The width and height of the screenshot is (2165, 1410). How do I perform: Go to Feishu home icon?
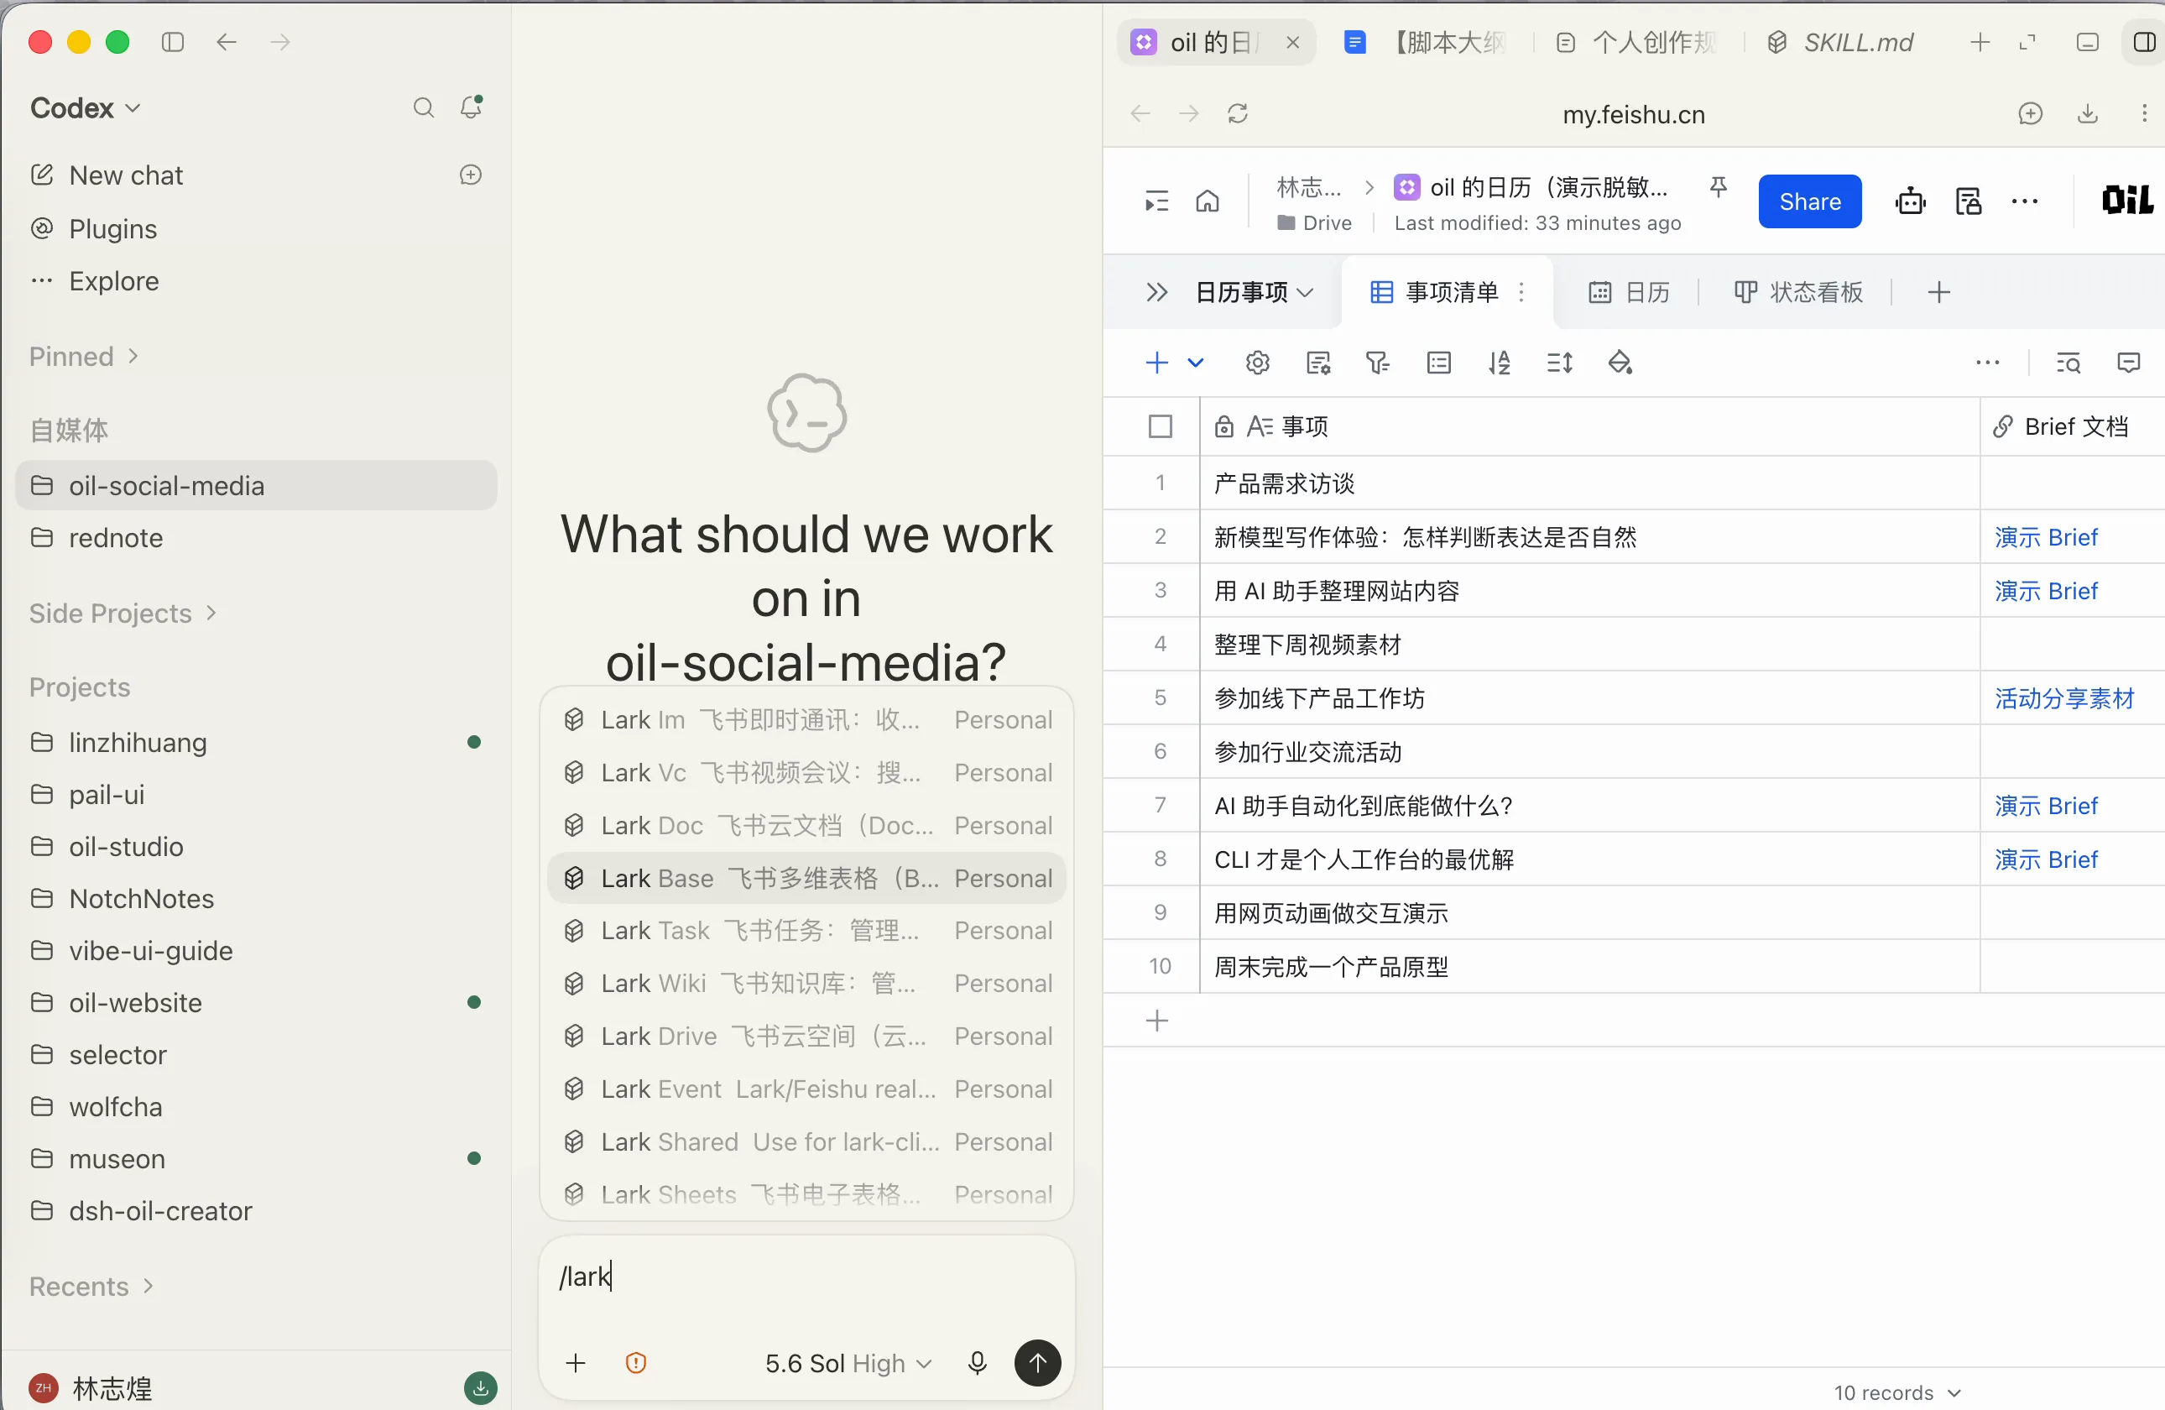pyautogui.click(x=1208, y=201)
